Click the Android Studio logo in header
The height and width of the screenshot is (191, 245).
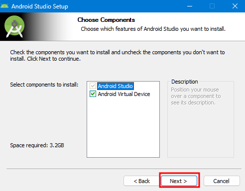[14, 26]
